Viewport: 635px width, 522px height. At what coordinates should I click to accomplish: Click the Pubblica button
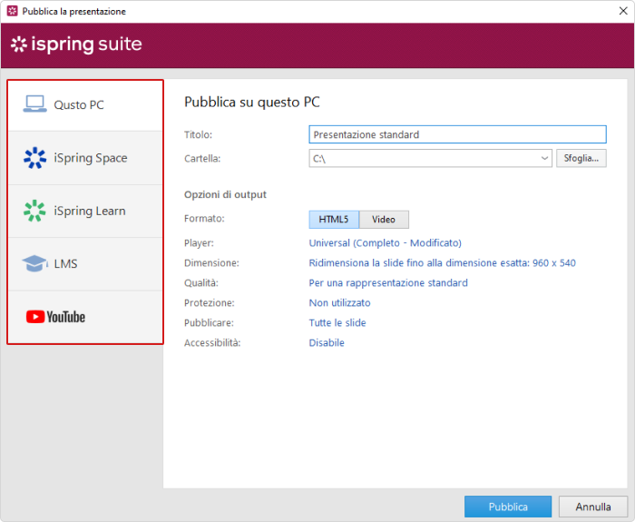(508, 507)
